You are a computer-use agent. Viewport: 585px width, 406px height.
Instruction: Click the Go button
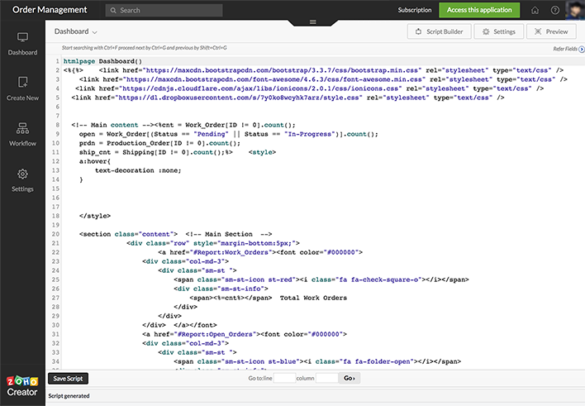(x=350, y=378)
